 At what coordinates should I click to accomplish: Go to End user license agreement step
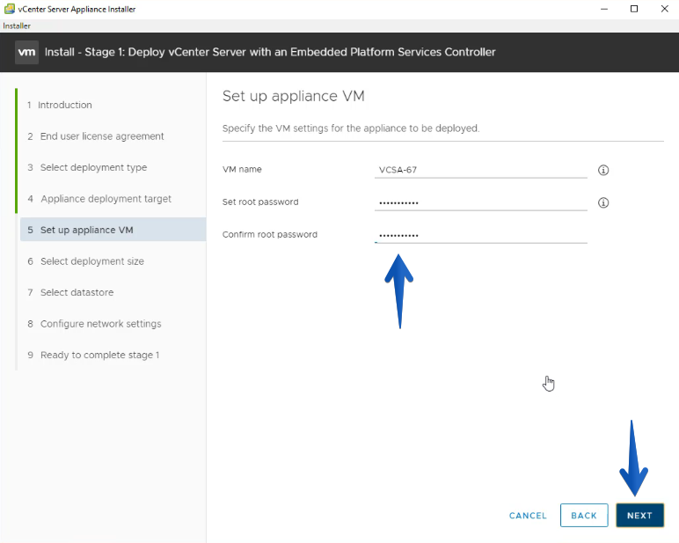coord(96,136)
